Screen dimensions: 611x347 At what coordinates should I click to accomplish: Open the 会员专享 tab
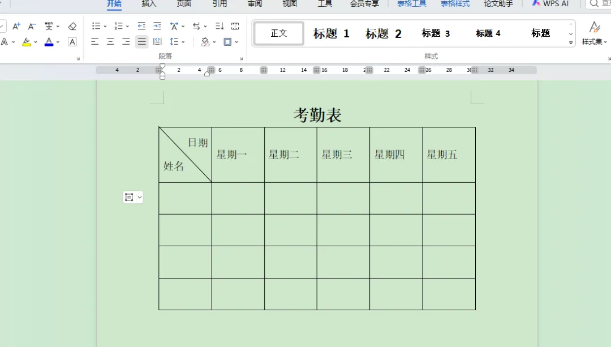pyautogui.click(x=364, y=3)
